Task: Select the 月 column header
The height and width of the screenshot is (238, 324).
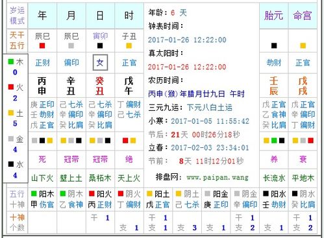Action: pyautogui.click(x=71, y=16)
